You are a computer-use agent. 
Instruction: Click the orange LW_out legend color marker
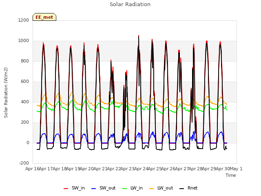point(152,189)
